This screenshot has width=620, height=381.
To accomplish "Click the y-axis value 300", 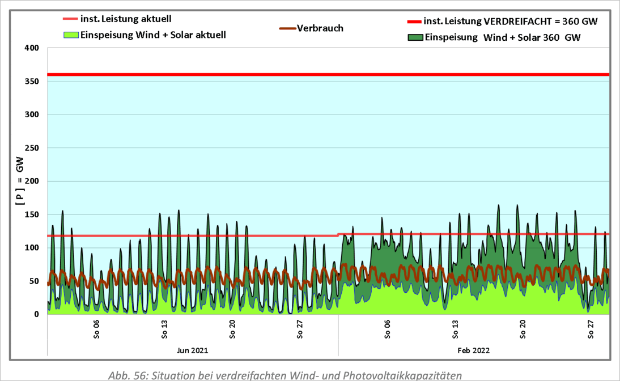I will point(32,114).
